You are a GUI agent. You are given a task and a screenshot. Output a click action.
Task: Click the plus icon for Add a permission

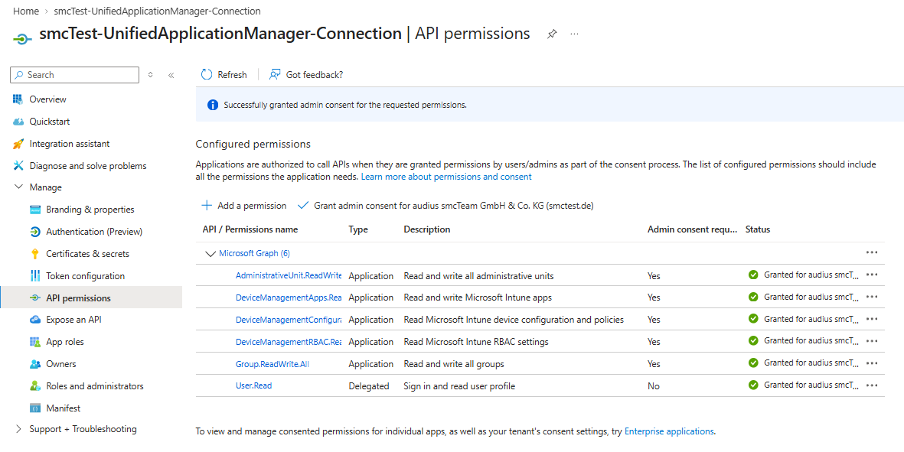point(207,206)
